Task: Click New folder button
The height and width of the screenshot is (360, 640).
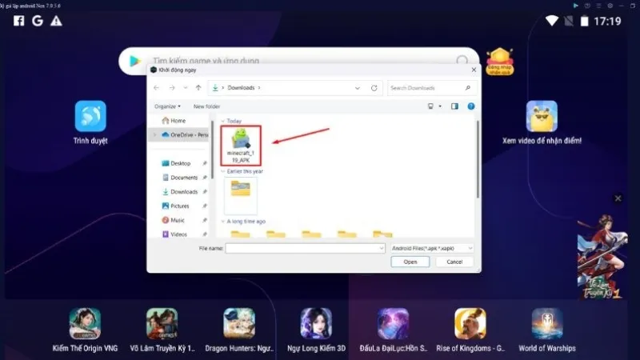Action: point(206,106)
